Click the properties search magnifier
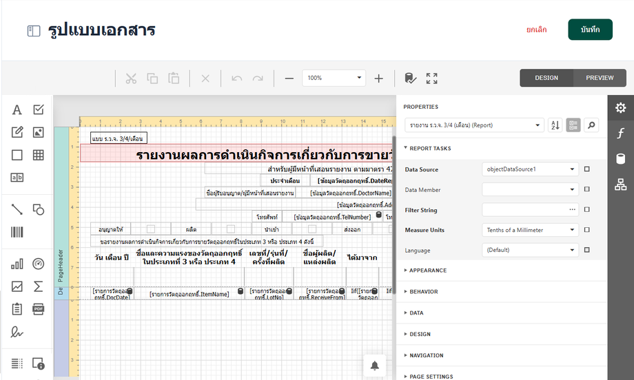 [591, 125]
